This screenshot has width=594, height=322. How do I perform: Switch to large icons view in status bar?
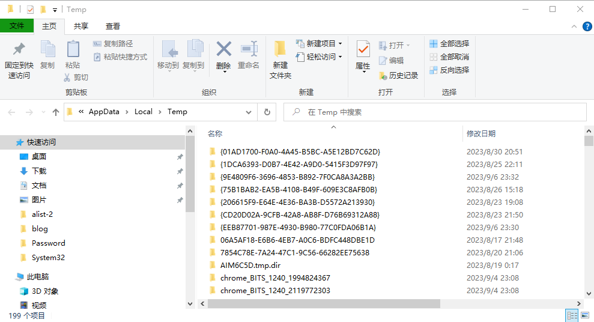pyautogui.click(x=585, y=315)
